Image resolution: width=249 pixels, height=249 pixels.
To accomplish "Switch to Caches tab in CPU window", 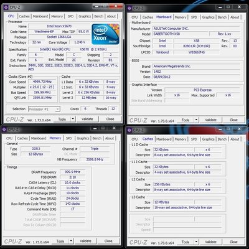I will (24, 16).
